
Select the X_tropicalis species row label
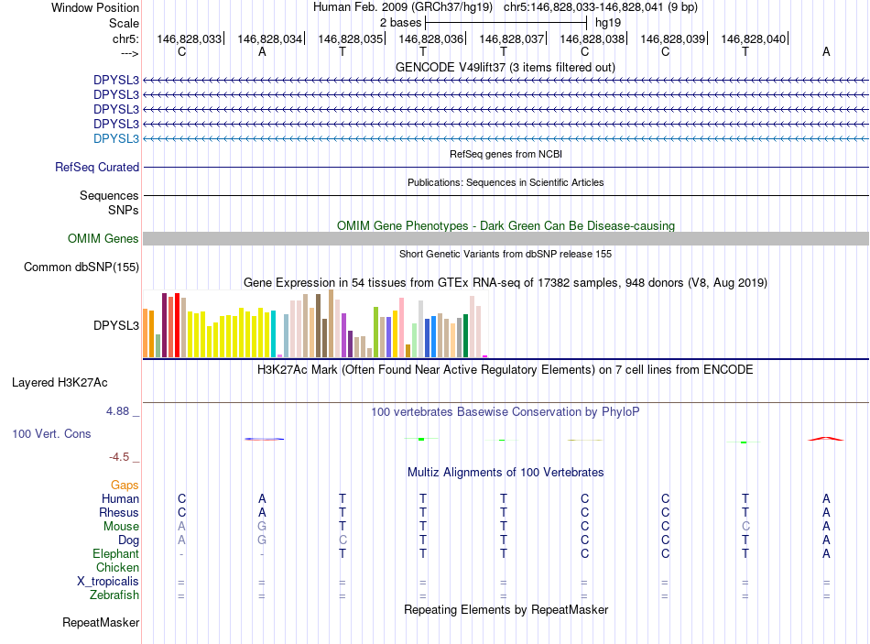[108, 582]
